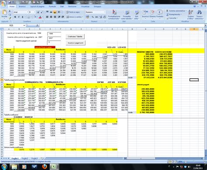Decrease decimal places icon

pos(104,17)
